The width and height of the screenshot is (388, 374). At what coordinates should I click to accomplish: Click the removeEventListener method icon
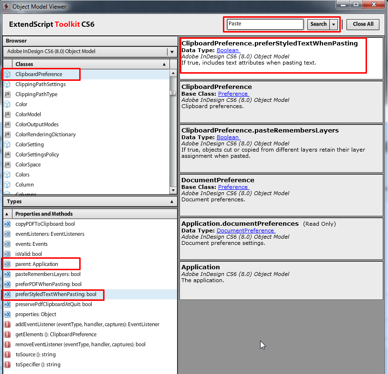(8, 344)
